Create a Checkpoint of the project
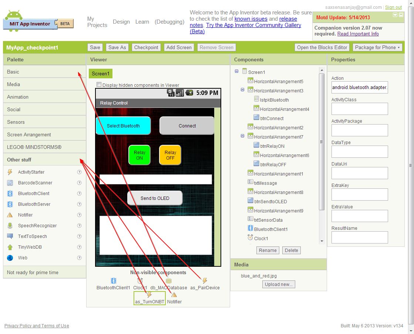Image resolution: width=414 pixels, height=334 pixels. 146,47
